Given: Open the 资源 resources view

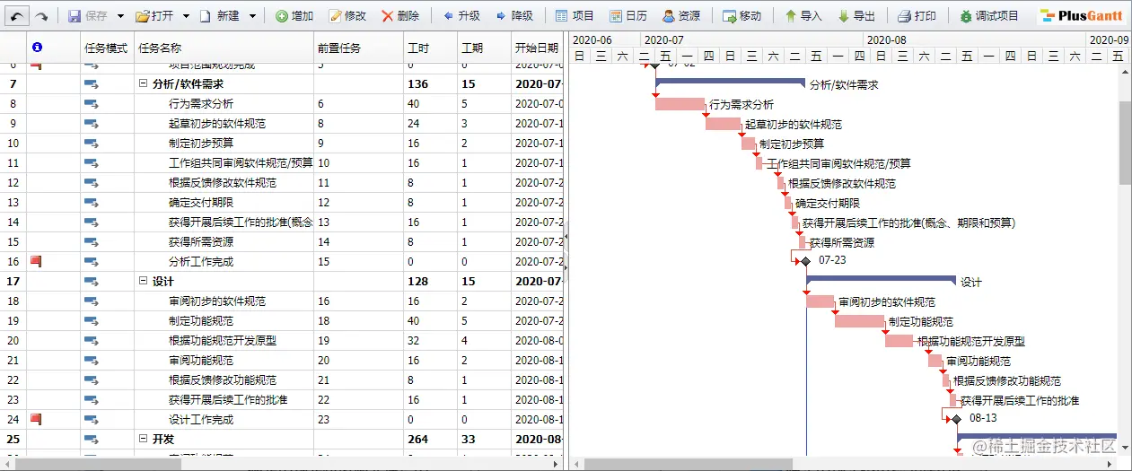Looking at the screenshot, I should pos(681,16).
